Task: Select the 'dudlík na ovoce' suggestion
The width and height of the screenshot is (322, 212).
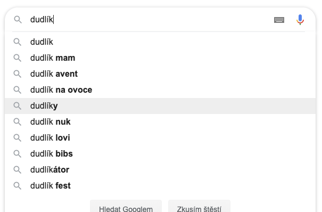Action: pyautogui.click(x=160, y=90)
